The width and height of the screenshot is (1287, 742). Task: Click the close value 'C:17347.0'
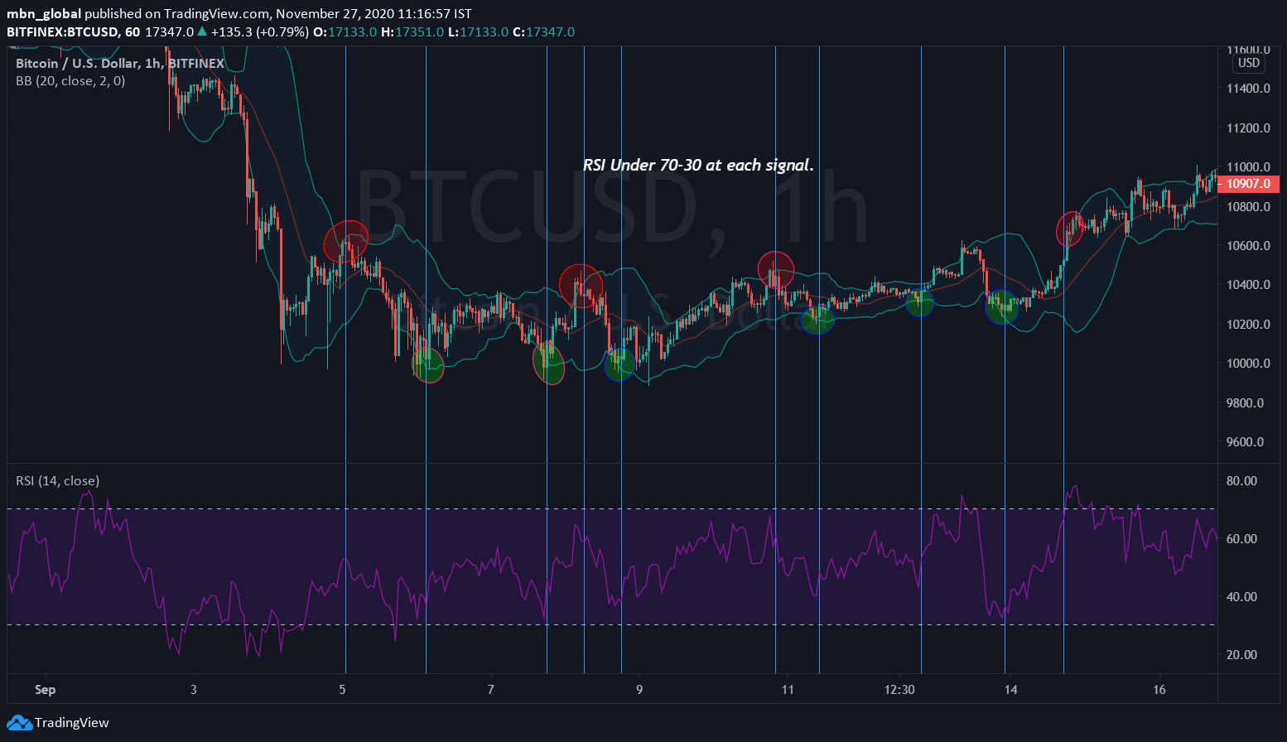pos(543,32)
